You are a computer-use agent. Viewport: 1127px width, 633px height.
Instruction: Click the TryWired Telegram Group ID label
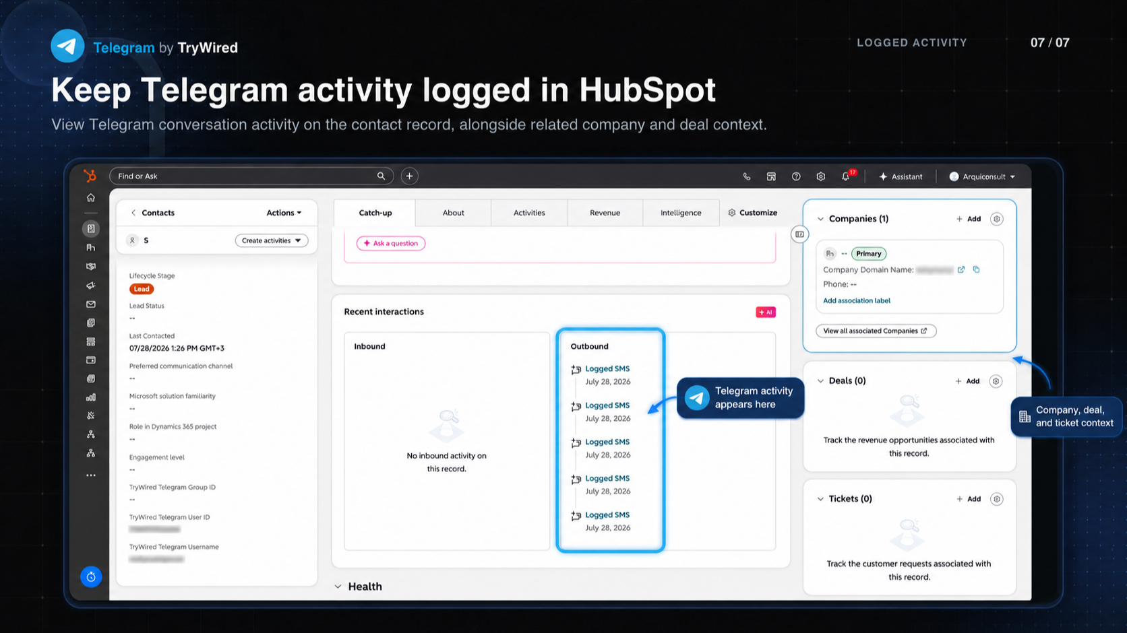click(x=173, y=487)
